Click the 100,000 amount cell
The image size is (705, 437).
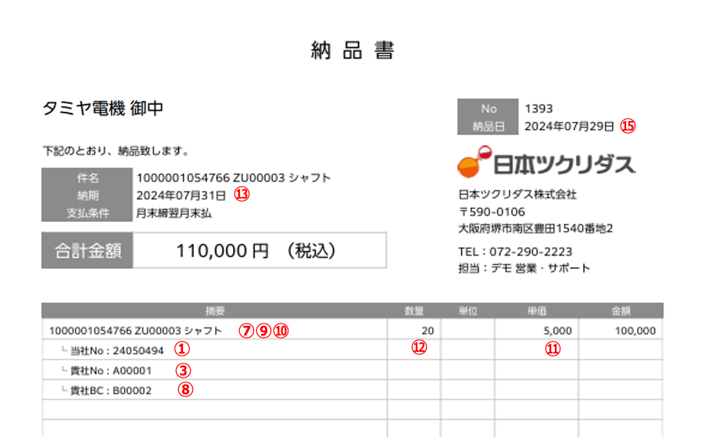tap(635, 331)
